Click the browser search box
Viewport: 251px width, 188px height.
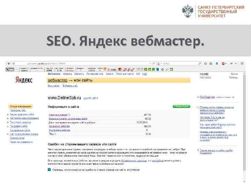pyautogui.click(x=179, y=63)
